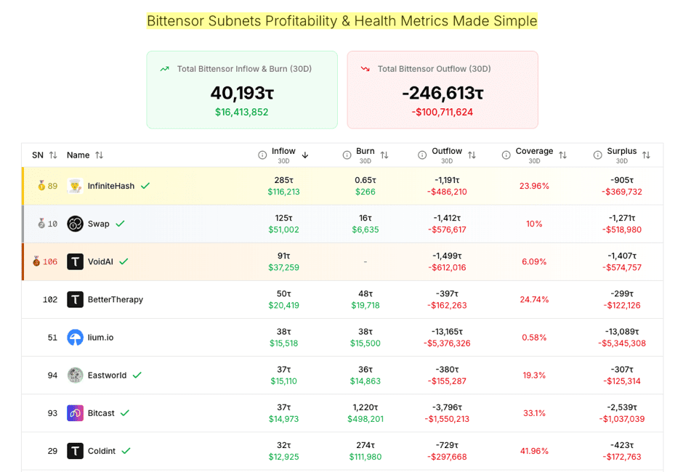Click info icon next to Inflow column
Image resolution: width=683 pixels, height=472 pixels.
coord(262,155)
